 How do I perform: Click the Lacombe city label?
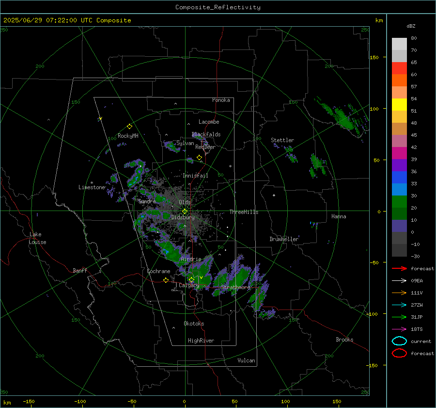point(209,122)
